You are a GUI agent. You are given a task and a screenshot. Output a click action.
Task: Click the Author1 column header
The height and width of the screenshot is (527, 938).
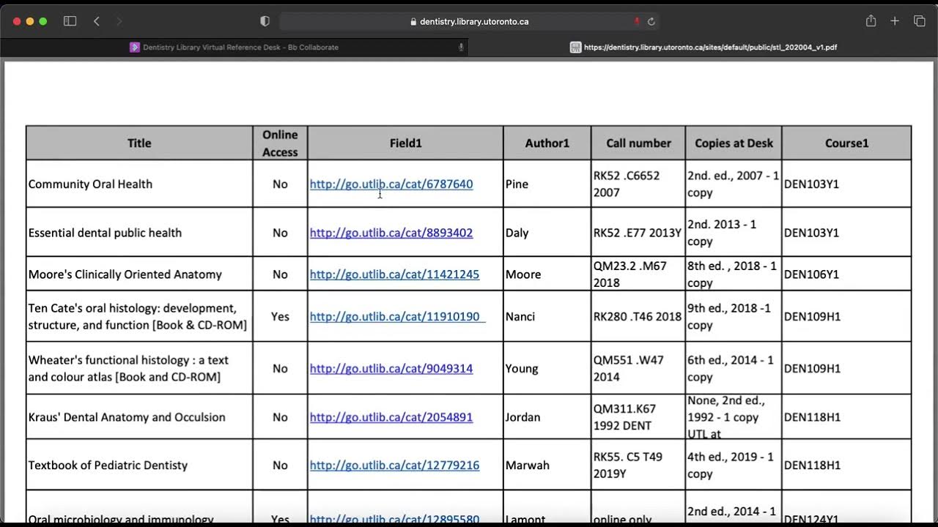(547, 143)
